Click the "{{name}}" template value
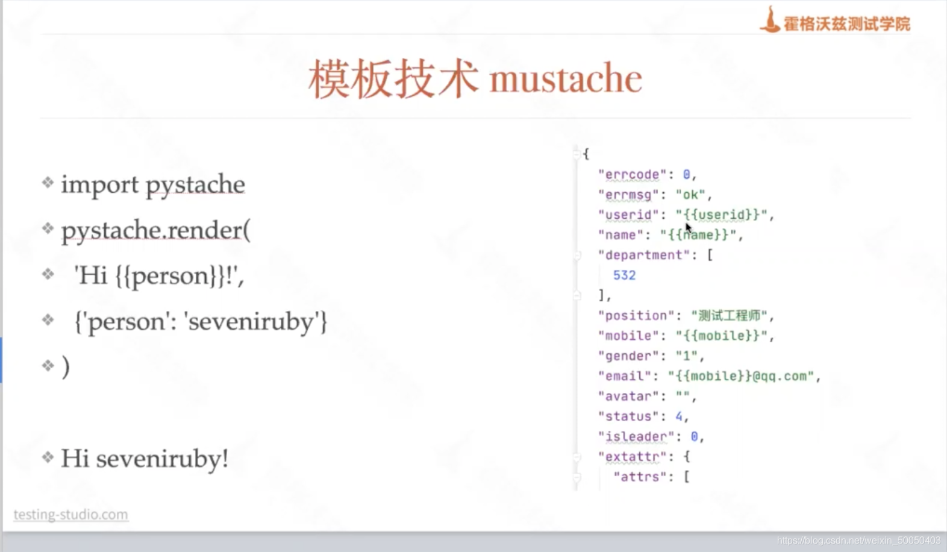The height and width of the screenshot is (552, 947). point(699,235)
